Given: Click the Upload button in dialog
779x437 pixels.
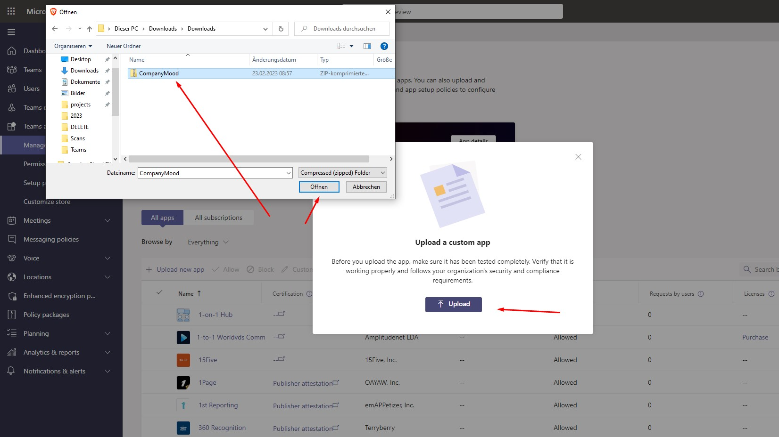Looking at the screenshot, I should pyautogui.click(x=454, y=304).
